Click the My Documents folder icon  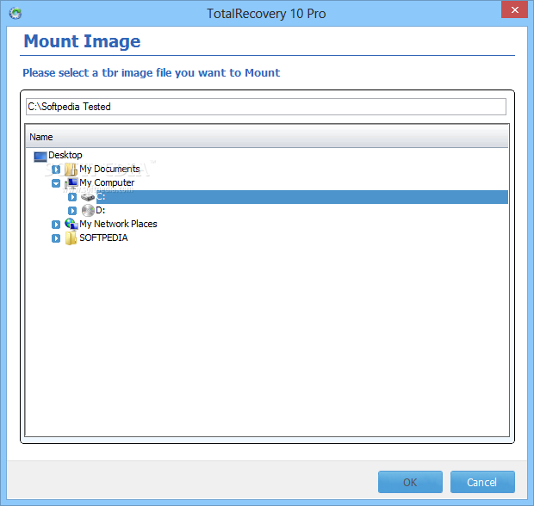click(71, 170)
